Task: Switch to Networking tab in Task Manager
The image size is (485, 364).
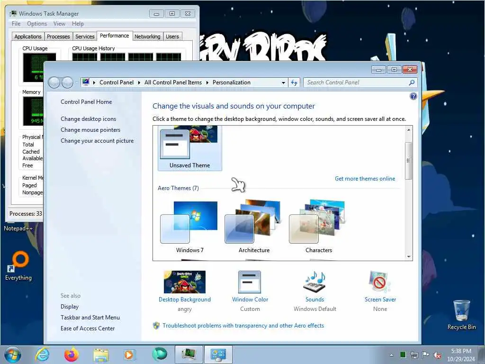Action: [x=147, y=36]
